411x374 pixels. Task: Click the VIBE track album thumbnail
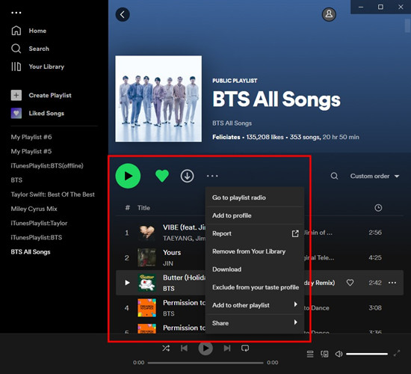pyautogui.click(x=146, y=233)
